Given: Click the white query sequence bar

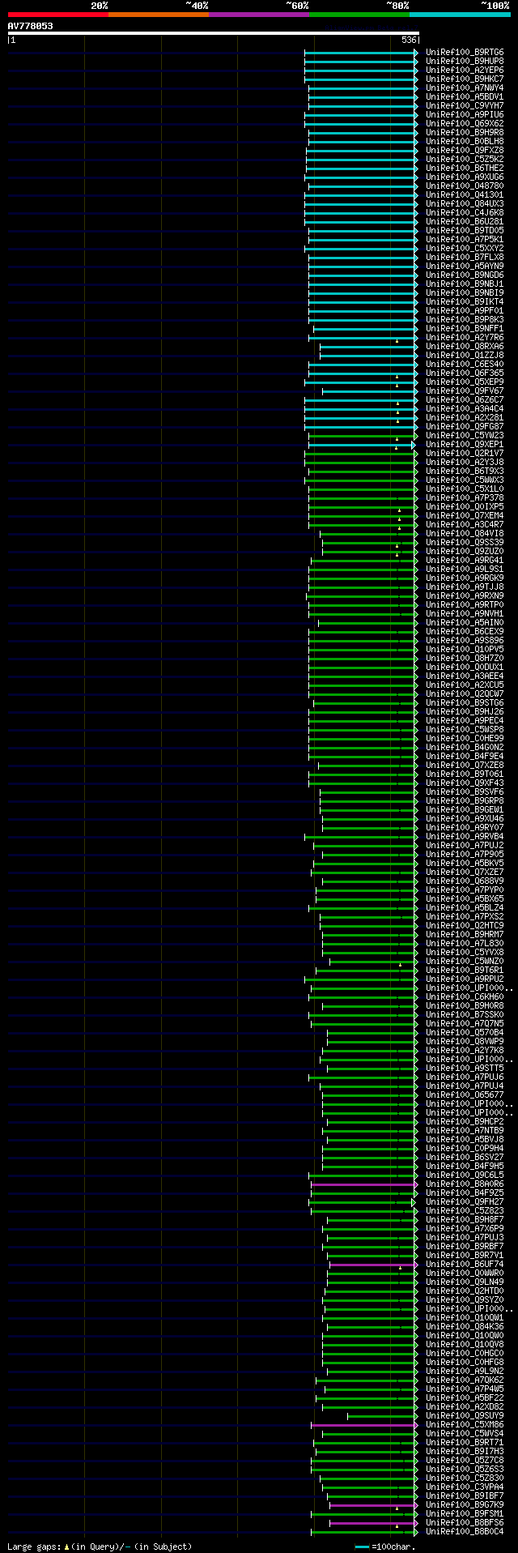Looking at the screenshot, I should (x=213, y=33).
